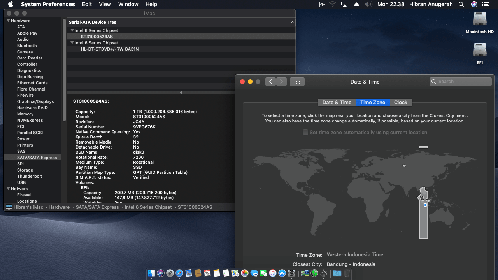498x280 pixels.
Task: Open iTunes from the Dock
Action: 273,273
